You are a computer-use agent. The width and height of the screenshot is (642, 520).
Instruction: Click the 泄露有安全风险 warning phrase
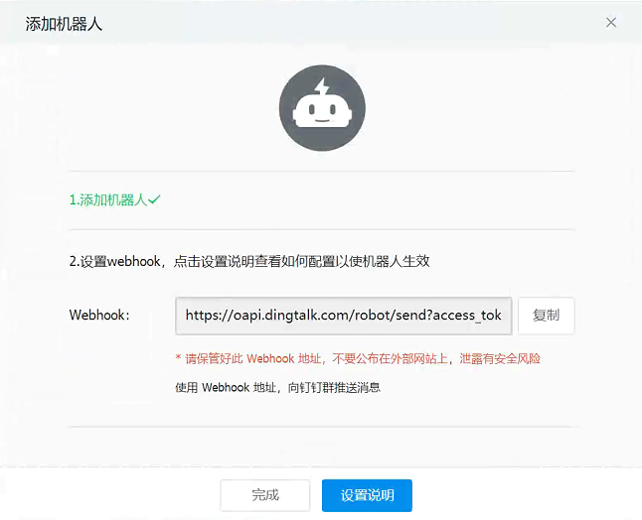tap(500, 358)
